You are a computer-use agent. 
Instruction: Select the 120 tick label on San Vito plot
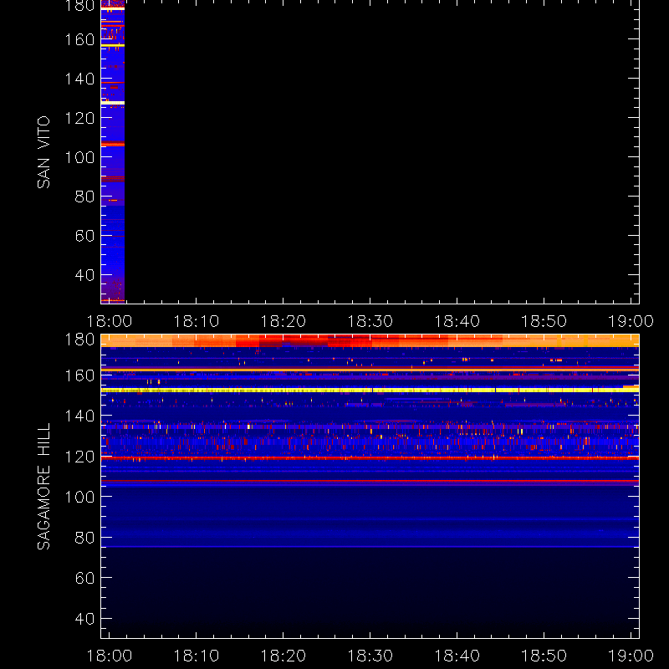coord(79,118)
